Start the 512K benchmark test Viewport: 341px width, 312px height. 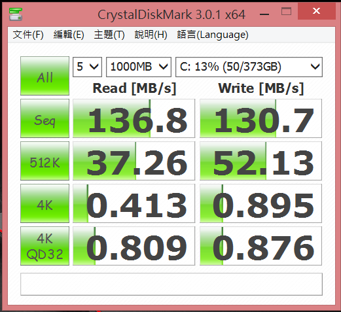click(x=45, y=161)
